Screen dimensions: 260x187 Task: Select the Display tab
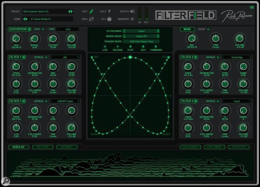coord(18,147)
